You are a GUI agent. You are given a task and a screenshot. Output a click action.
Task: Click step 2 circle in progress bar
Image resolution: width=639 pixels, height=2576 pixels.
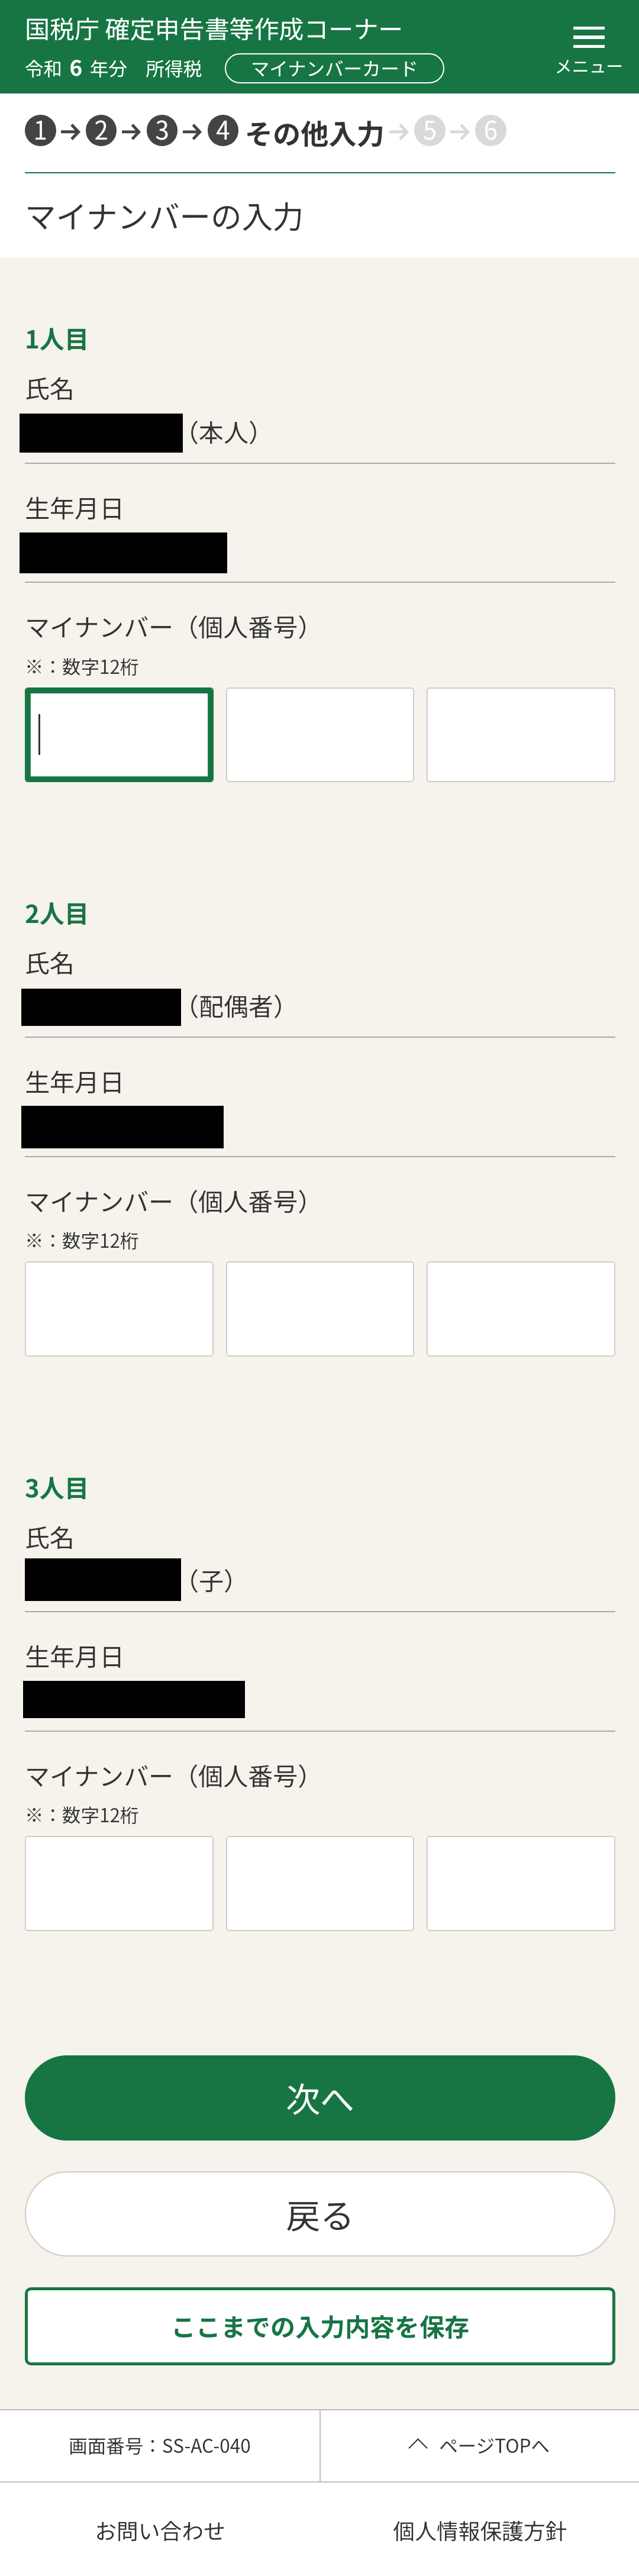[101, 131]
